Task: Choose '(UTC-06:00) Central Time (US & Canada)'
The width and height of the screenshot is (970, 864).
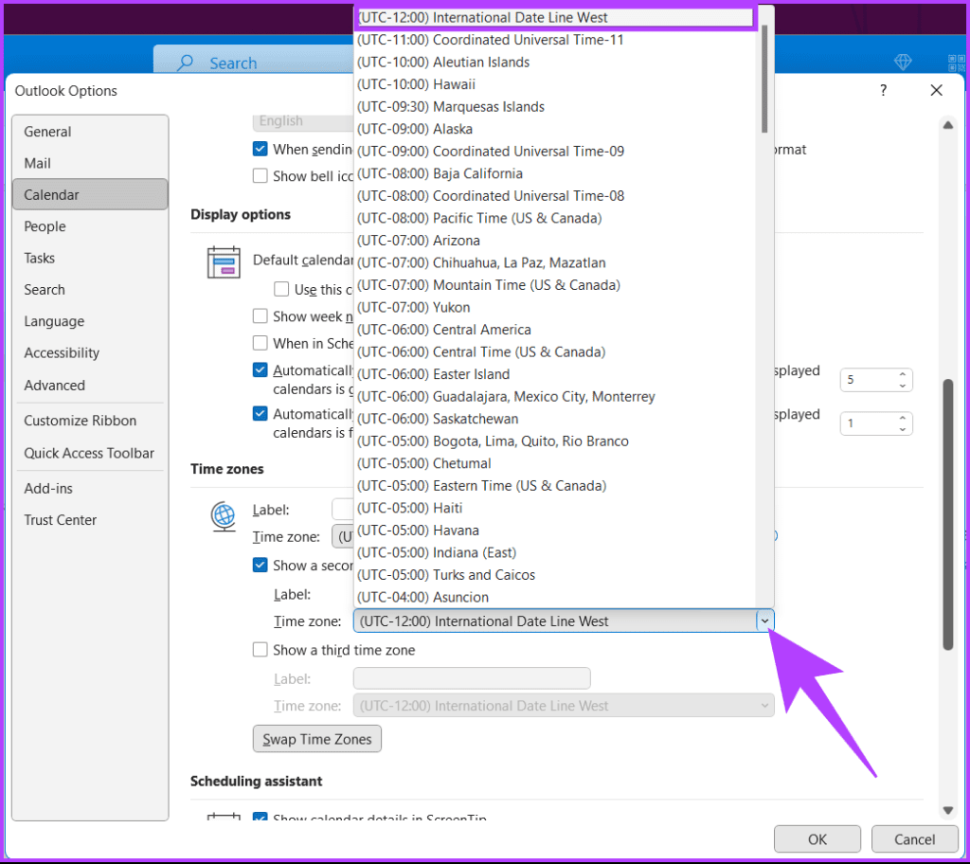Action: click(x=555, y=351)
